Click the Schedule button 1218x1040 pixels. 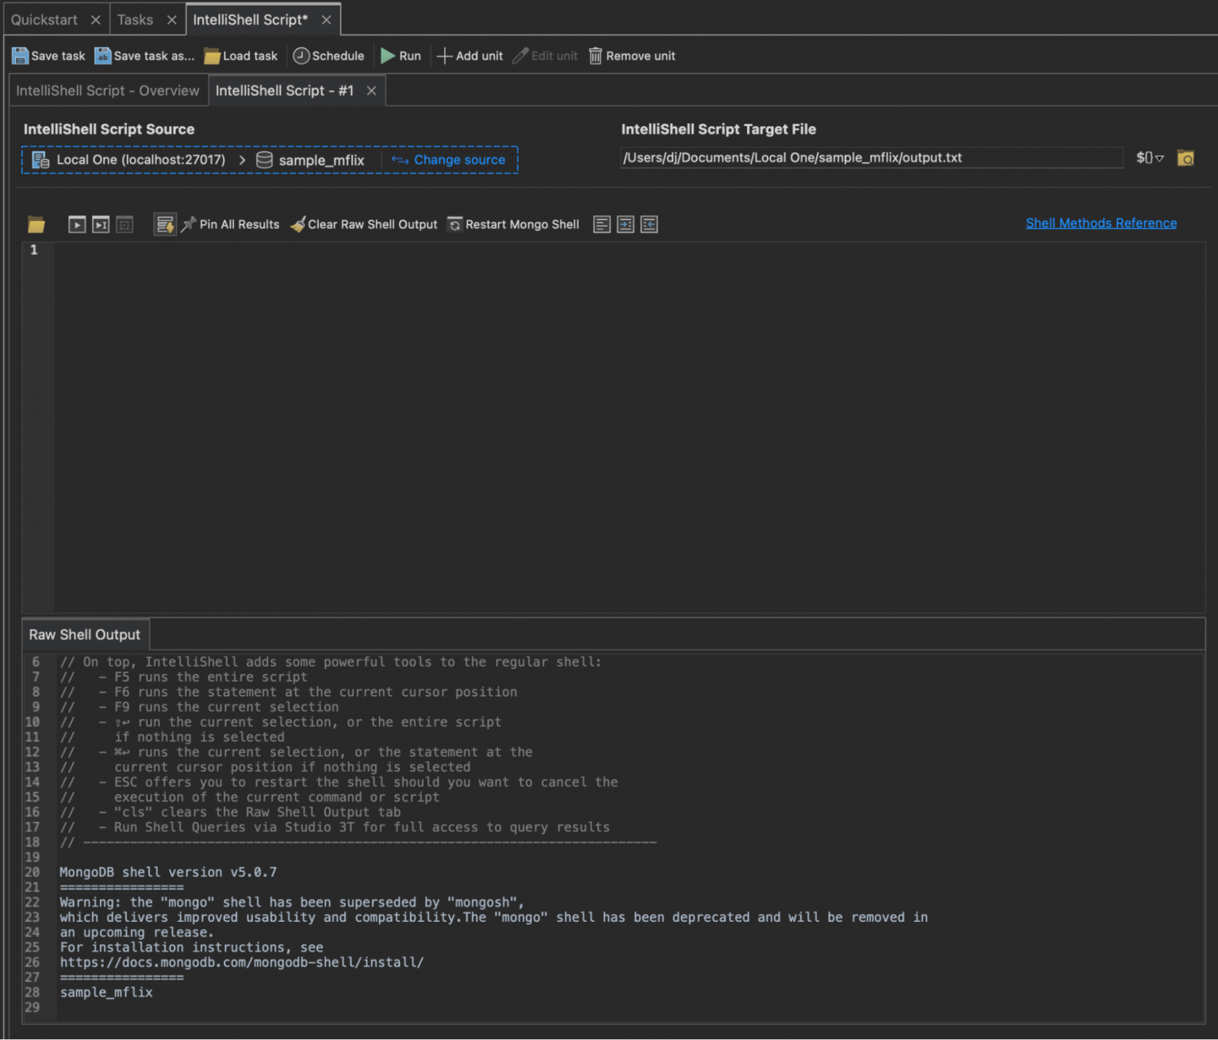[x=328, y=55]
